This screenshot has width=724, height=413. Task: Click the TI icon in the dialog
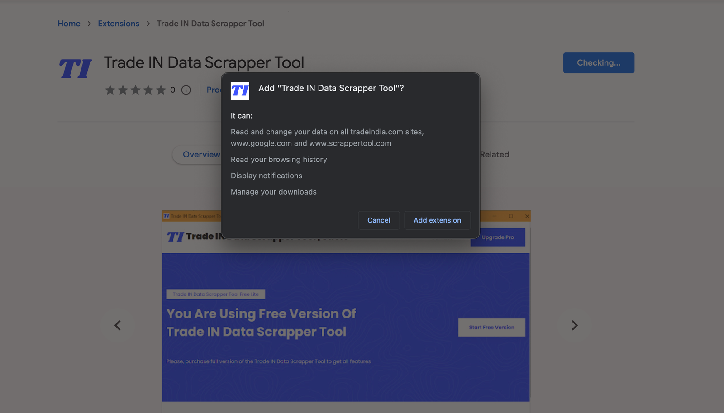click(x=240, y=91)
